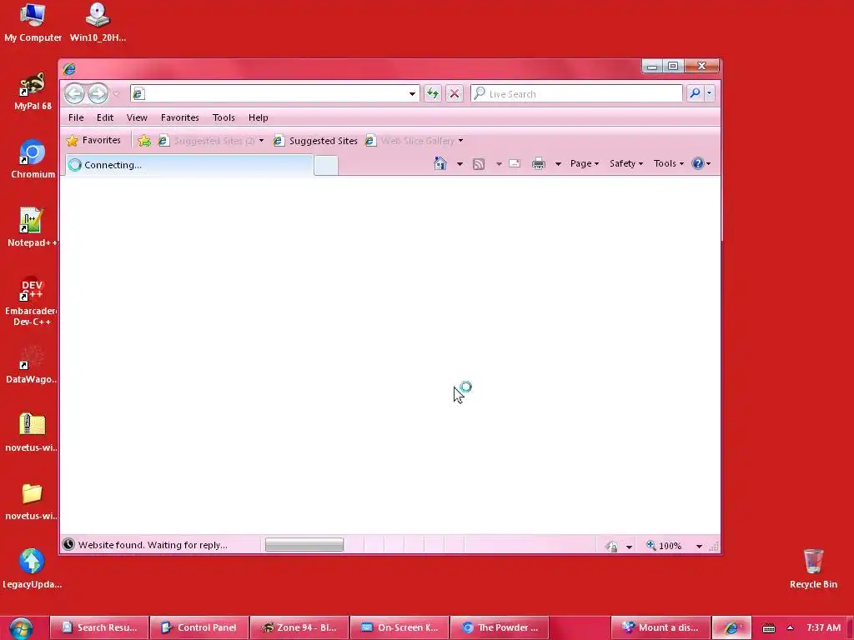Select the novetus zipped folder icon
Image resolution: width=854 pixels, height=640 pixels.
(x=32, y=432)
